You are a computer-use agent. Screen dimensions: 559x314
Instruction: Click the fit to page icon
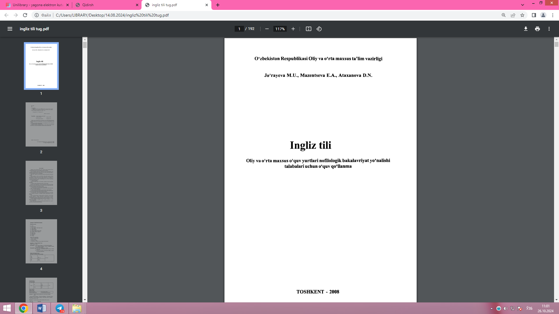(x=309, y=29)
